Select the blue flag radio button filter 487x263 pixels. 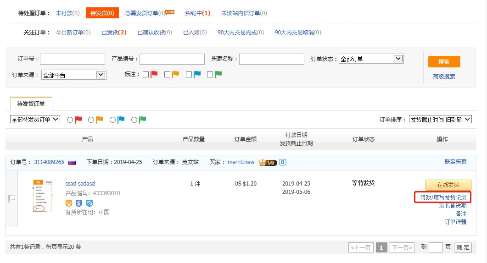pyautogui.click(x=112, y=120)
